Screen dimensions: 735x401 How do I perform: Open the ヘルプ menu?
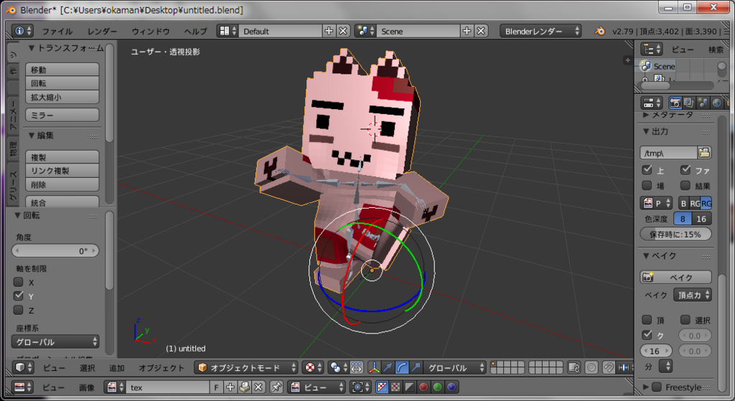tap(195, 32)
